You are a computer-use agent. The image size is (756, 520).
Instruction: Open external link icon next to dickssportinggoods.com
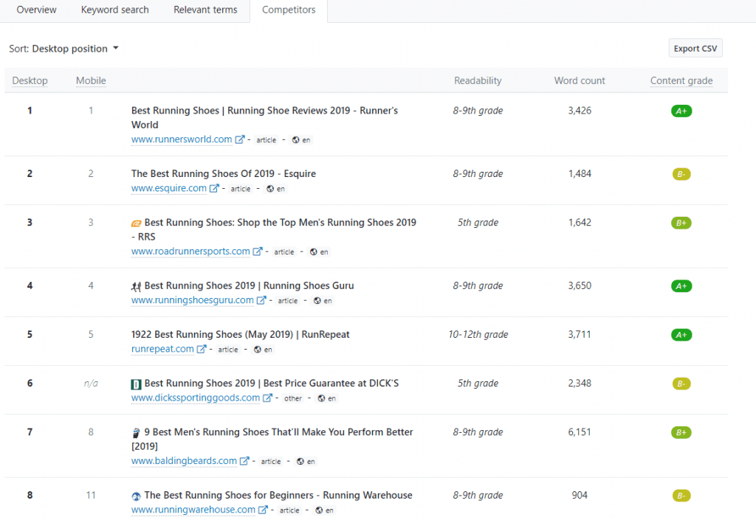tap(267, 398)
